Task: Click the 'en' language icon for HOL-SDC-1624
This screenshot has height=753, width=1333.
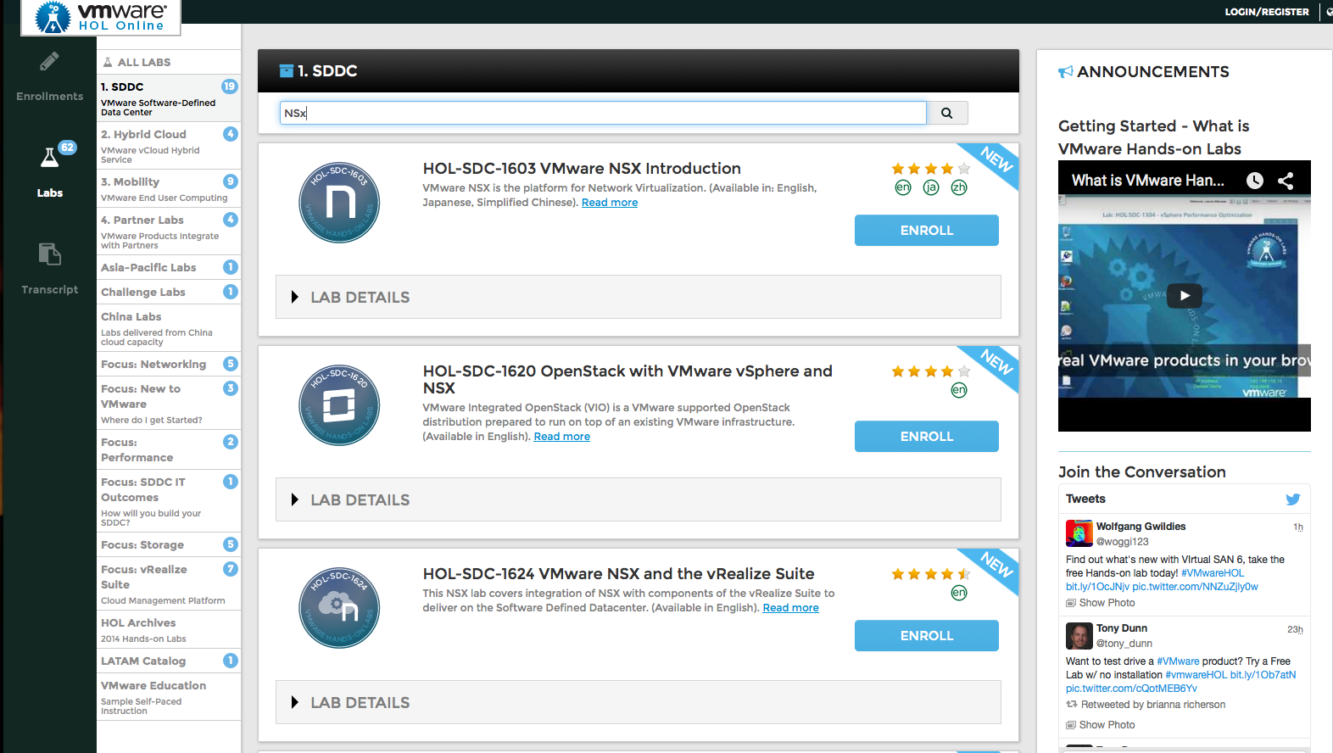Action: point(959,593)
